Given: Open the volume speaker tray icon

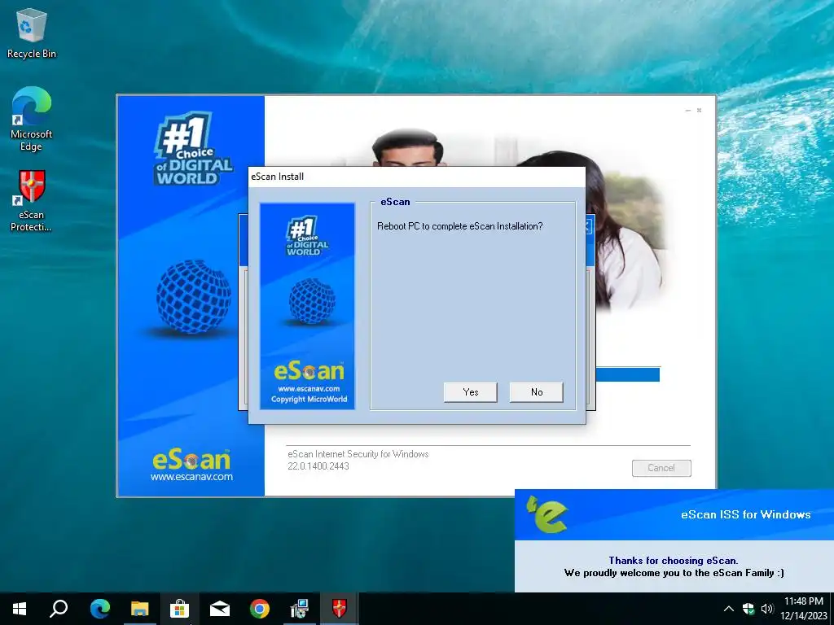Looking at the screenshot, I should 766,609.
